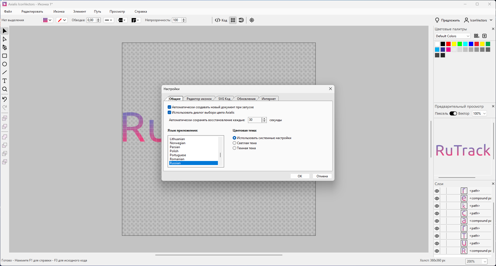Open the stroke line style dropdown
Viewport: 496px width, 266px height.
tap(109, 20)
